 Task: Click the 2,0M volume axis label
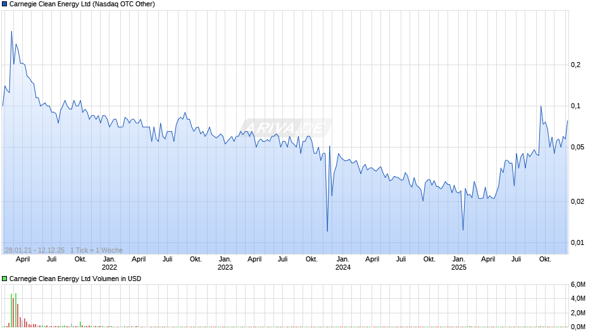click(x=578, y=313)
